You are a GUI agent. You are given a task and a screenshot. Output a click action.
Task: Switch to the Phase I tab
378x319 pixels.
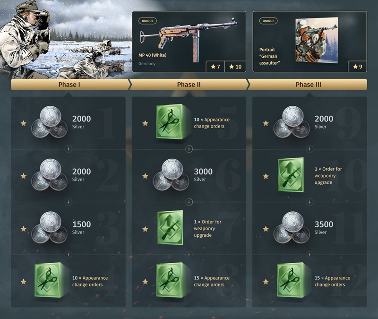[69, 85]
